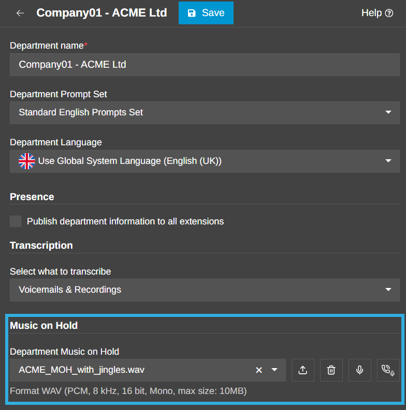The width and height of the screenshot is (406, 410).
Task: Click the Transcription section heading
Action: [41, 246]
